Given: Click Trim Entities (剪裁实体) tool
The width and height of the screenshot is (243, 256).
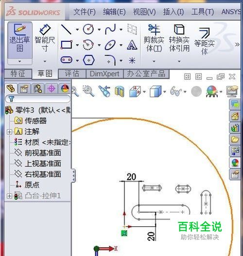Looking at the screenshot, I should click(154, 38).
